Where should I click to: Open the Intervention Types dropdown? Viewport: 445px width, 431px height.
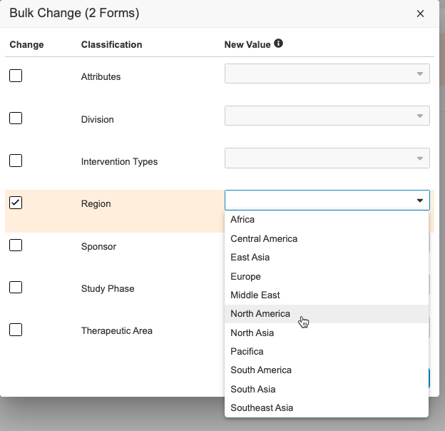327,158
